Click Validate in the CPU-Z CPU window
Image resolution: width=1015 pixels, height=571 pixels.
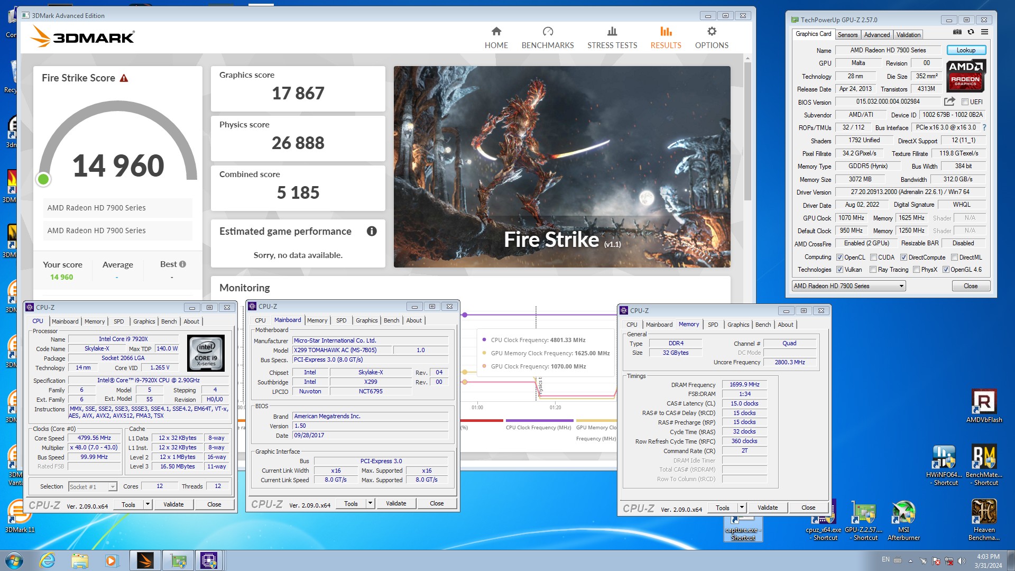[x=173, y=504]
